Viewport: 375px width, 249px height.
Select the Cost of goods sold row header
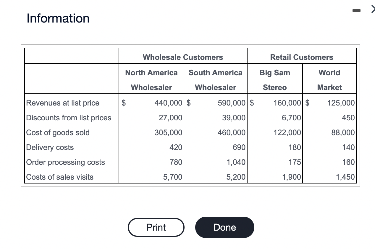pyautogui.click(x=58, y=133)
